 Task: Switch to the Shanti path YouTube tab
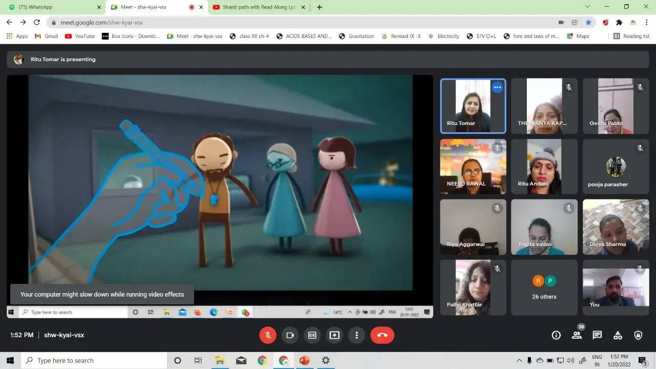tap(258, 7)
